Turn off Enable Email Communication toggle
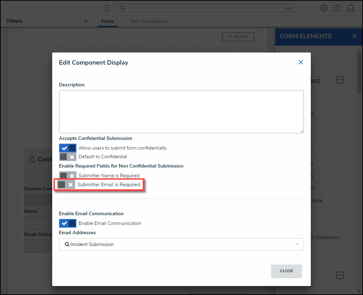This screenshot has height=295, width=363. coord(67,223)
